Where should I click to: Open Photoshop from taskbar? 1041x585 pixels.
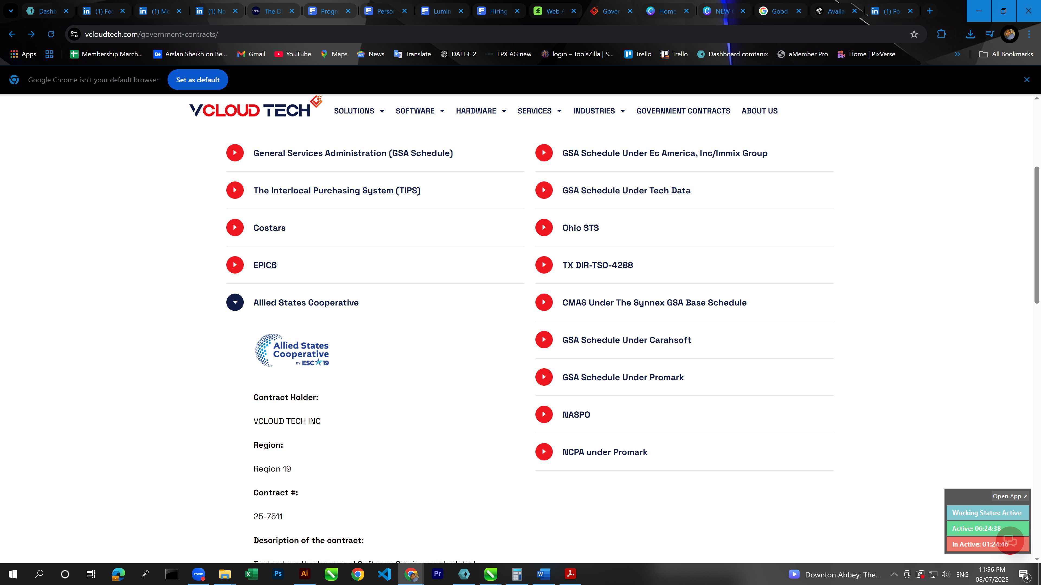278,574
